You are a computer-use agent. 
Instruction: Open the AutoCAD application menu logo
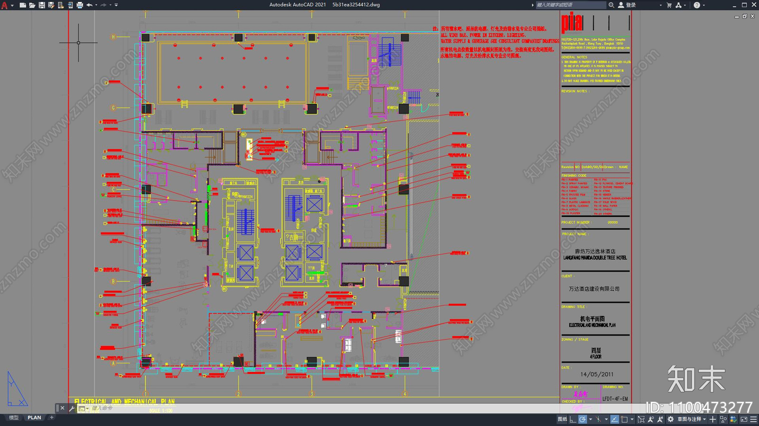(5, 5)
